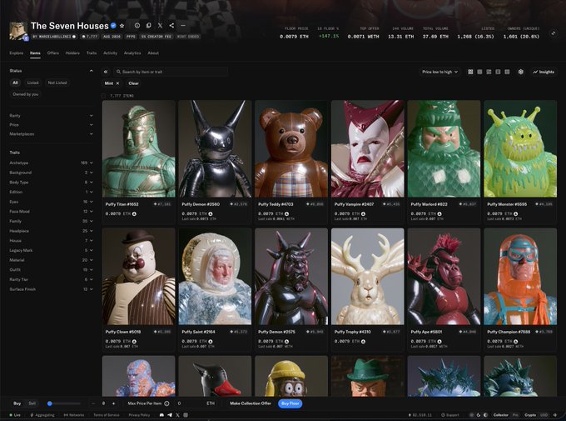
Task: Expand the Marketplaces filter
Action: (x=51, y=134)
